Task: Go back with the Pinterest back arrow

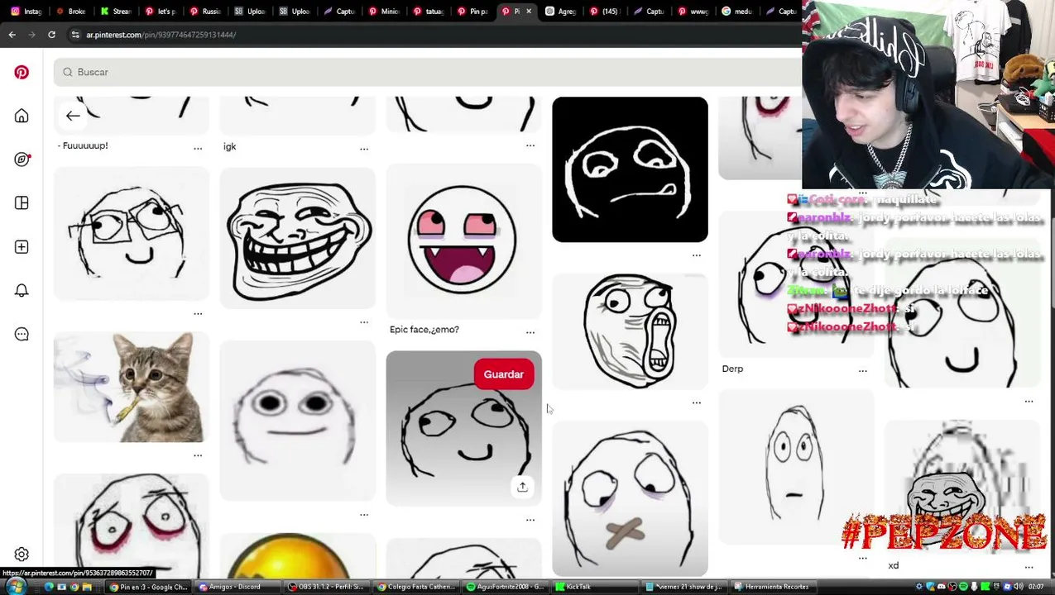Action: pos(73,116)
